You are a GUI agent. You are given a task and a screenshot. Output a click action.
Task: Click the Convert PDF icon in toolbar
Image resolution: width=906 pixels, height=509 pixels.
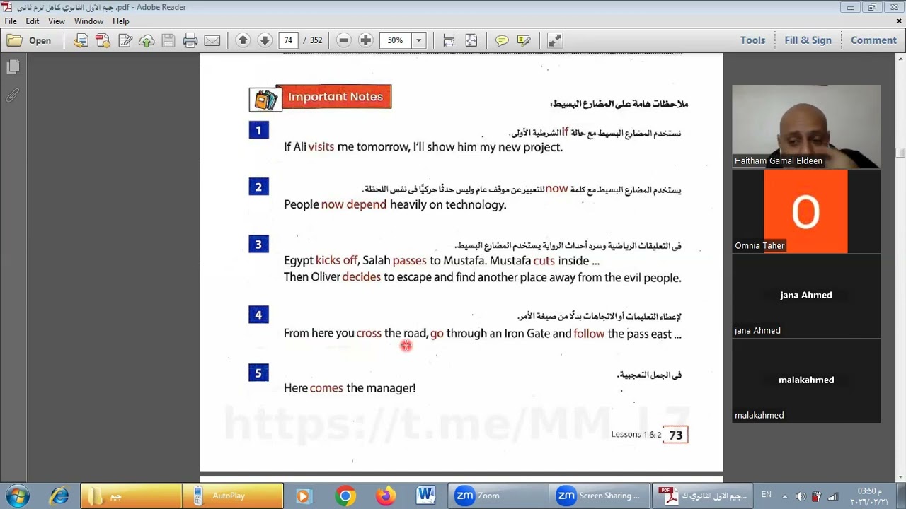103,40
